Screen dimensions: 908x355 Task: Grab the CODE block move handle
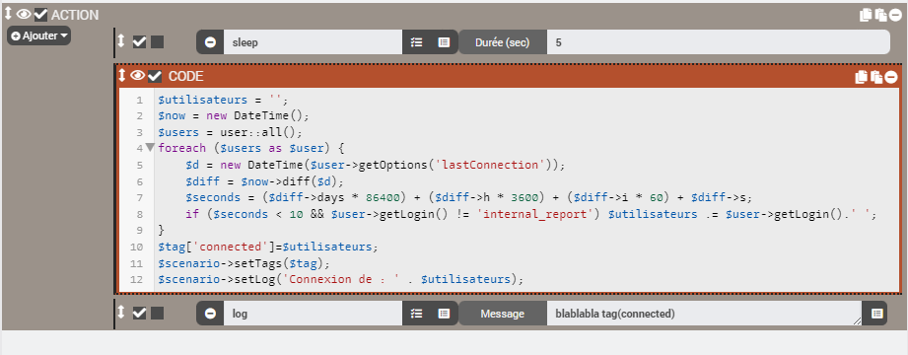tap(122, 76)
